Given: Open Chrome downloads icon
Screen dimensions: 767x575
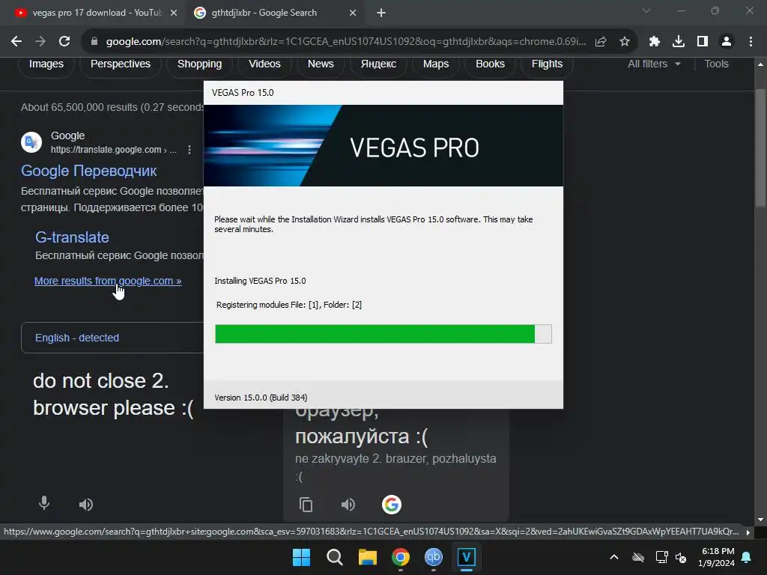Looking at the screenshot, I should [x=679, y=42].
